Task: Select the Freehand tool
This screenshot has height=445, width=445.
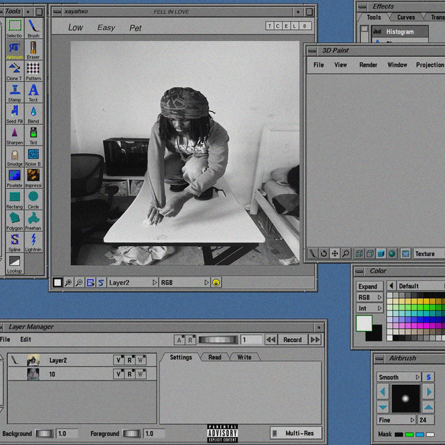Action: [33, 221]
